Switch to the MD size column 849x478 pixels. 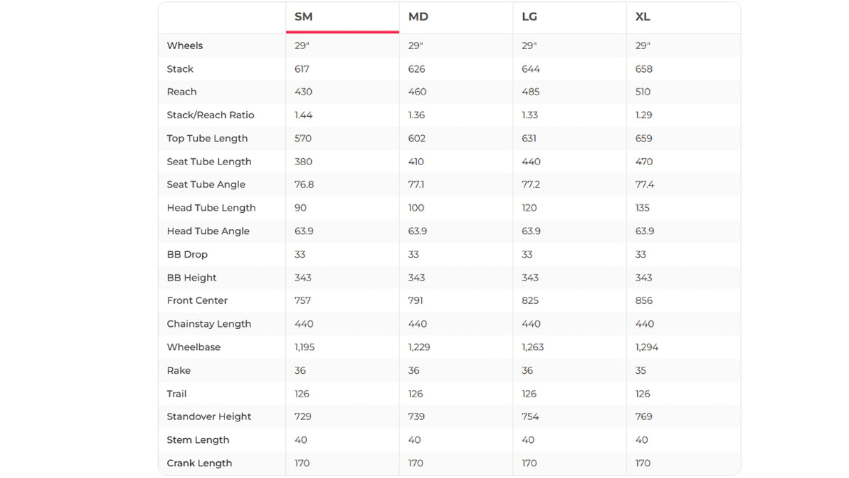(418, 17)
